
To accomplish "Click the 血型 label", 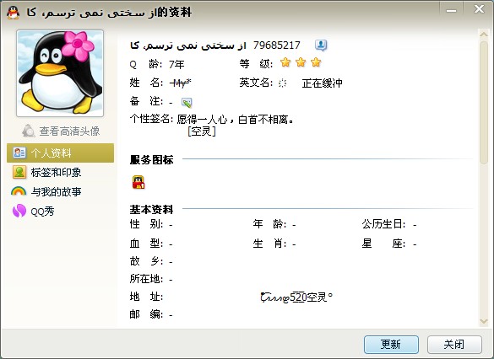I will pyautogui.click(x=146, y=244).
